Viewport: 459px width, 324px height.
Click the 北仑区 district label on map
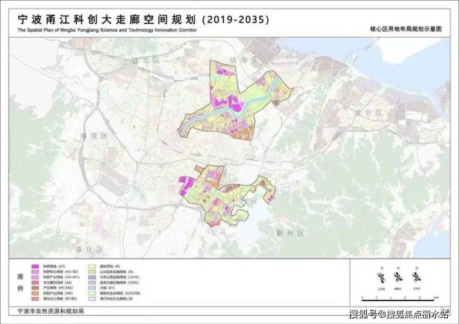click(368, 113)
